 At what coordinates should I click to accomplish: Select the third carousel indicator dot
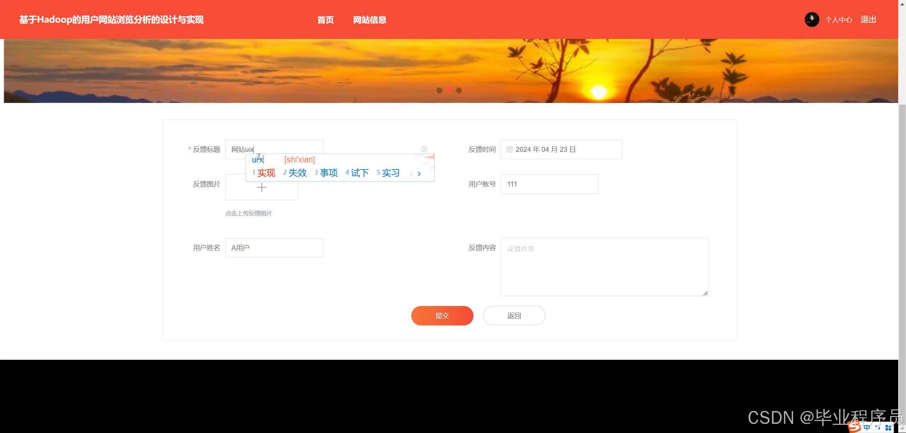459,91
